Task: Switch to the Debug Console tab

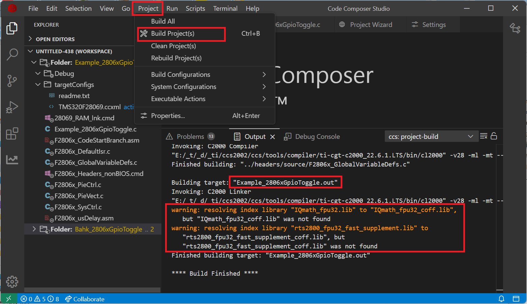Action: 312,136
